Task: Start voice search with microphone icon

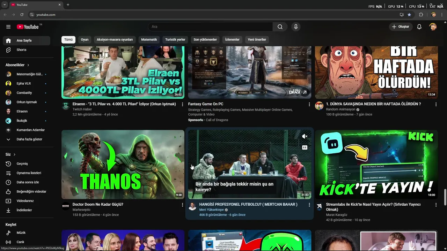Action: (x=296, y=27)
